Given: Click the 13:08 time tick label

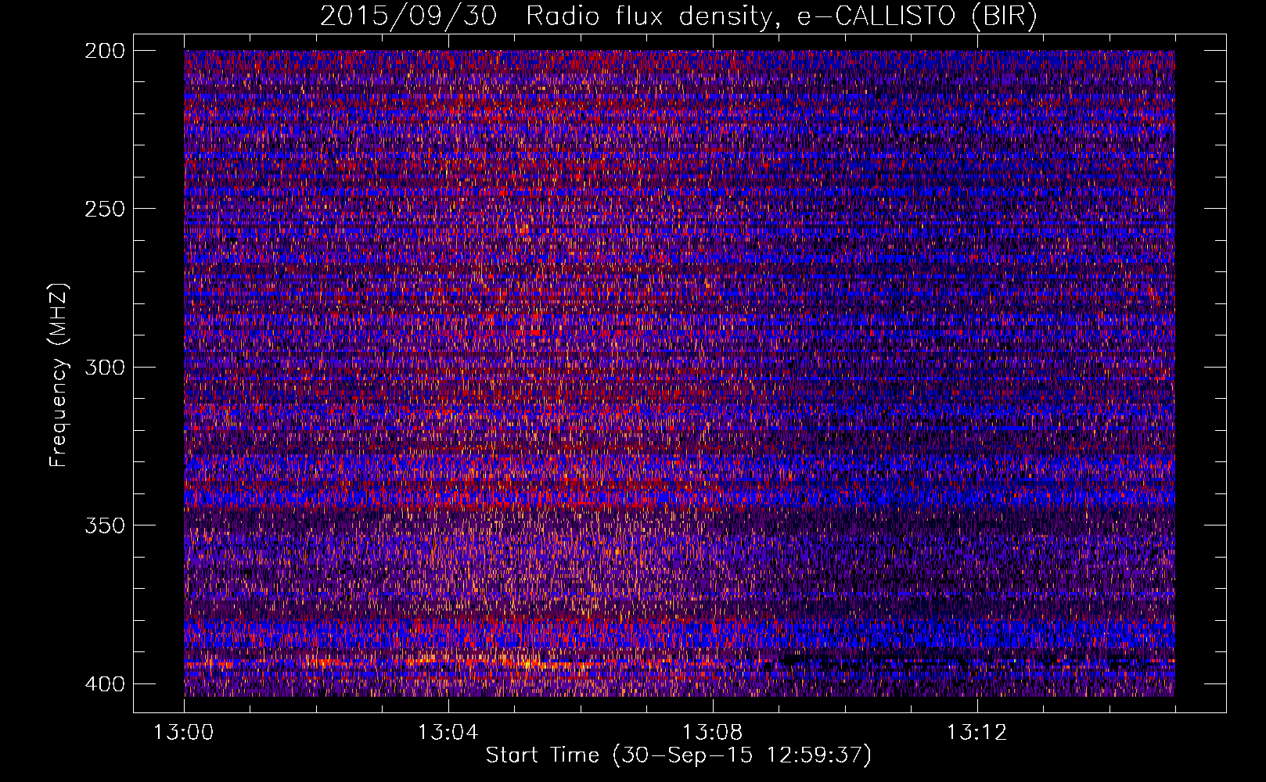Looking at the screenshot, I should 713,733.
